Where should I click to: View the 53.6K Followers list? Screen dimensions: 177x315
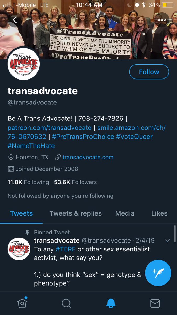pos(76,182)
